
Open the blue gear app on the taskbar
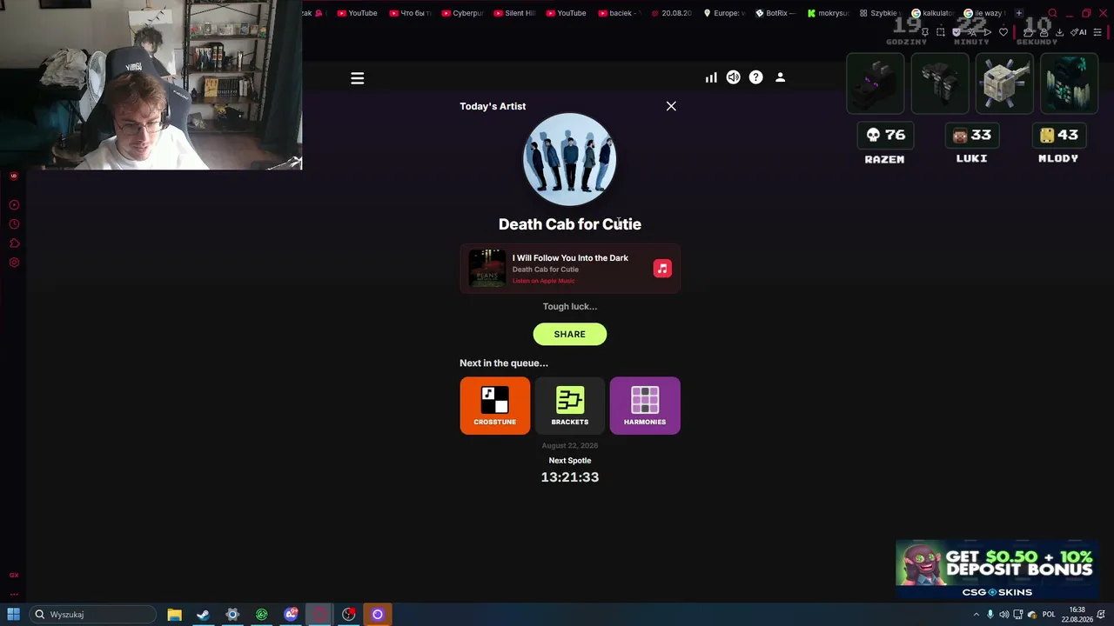[232, 614]
